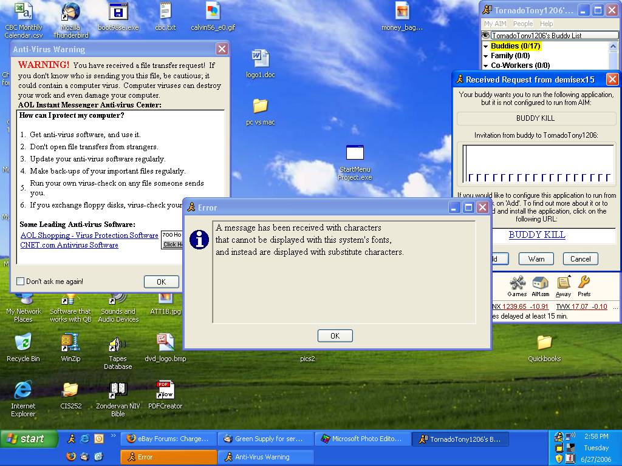Screen dimensions: 622x466
Task: Follow the BUDDY KILL hyperlink
Action: pyautogui.click(x=537, y=235)
